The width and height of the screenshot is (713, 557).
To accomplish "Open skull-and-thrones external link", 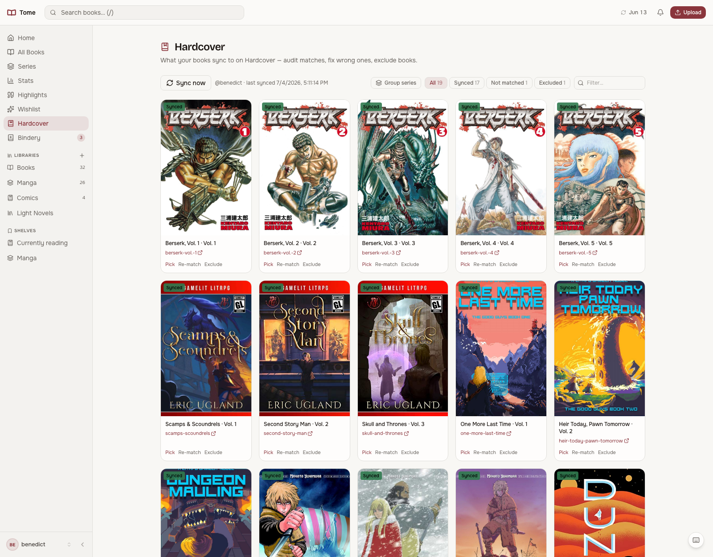I will click(x=385, y=433).
